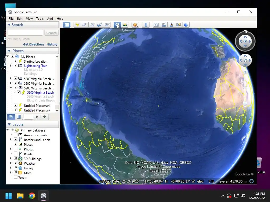Disable the Borders and Labels layer
This screenshot has width=270, height=202.
pyautogui.click(x=16, y=139)
